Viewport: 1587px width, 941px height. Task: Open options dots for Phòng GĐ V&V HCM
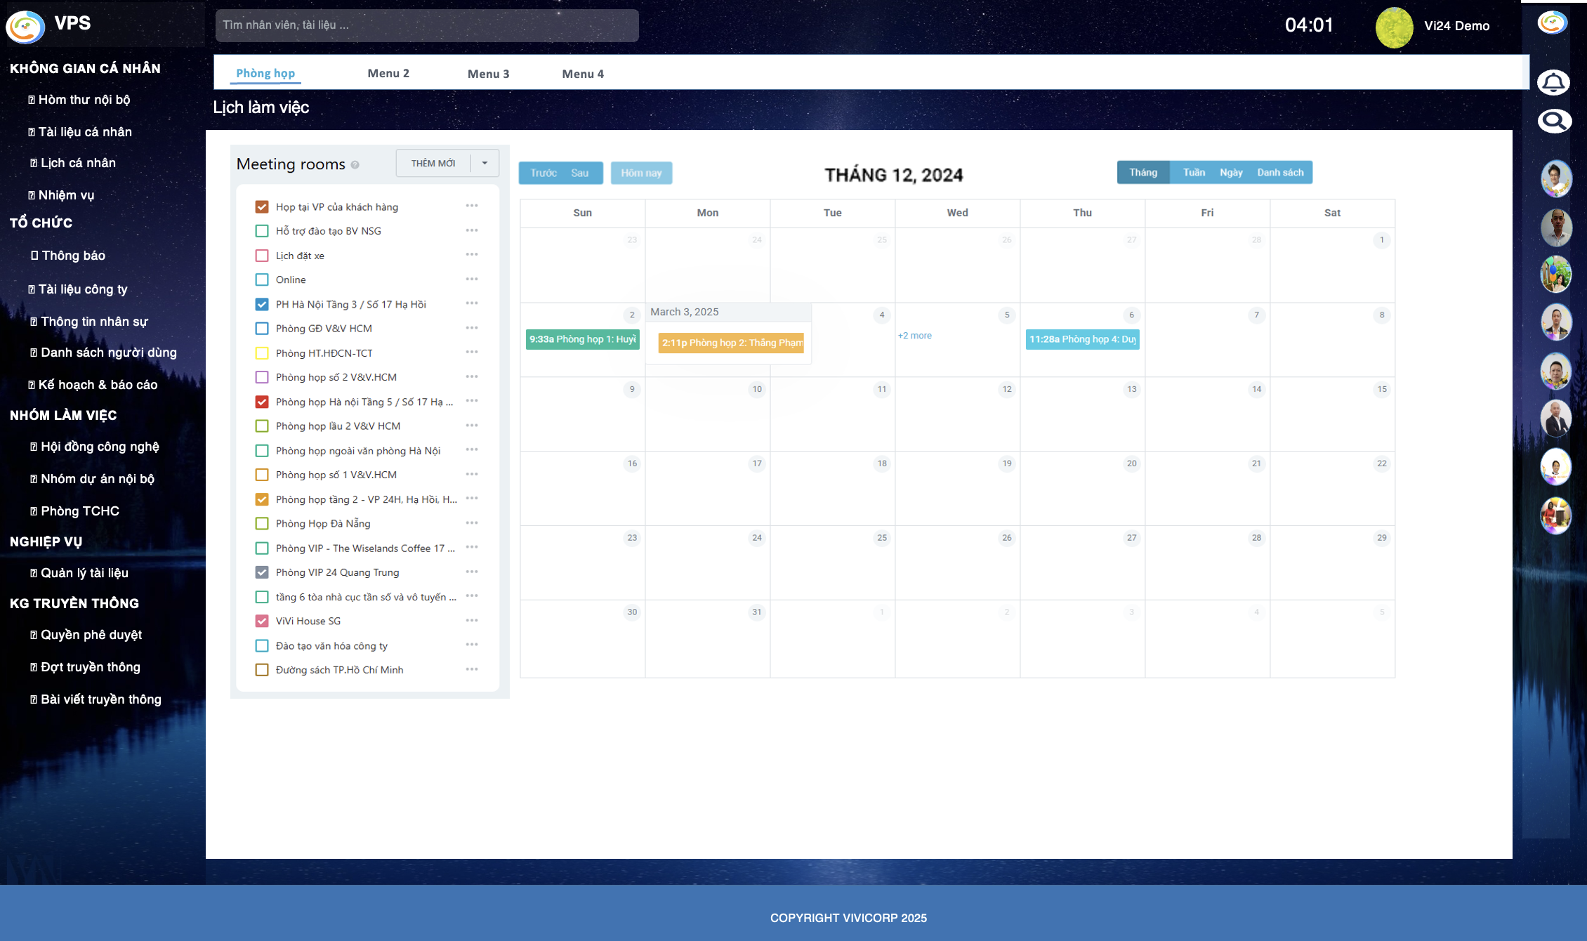[472, 328]
